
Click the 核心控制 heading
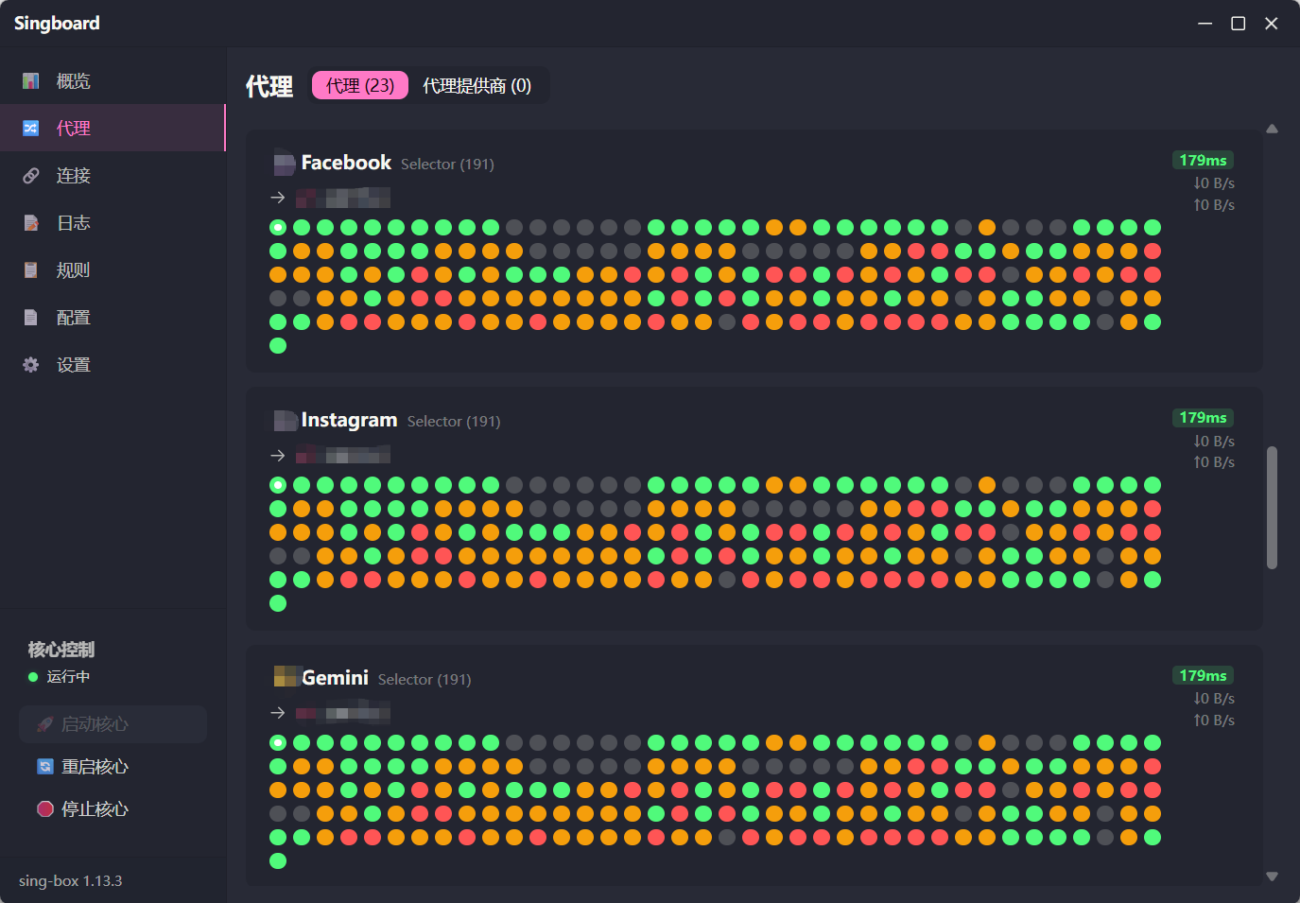(x=61, y=650)
